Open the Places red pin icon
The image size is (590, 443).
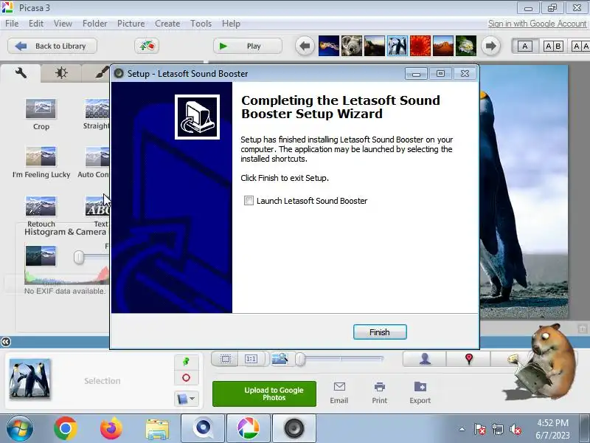click(x=469, y=359)
